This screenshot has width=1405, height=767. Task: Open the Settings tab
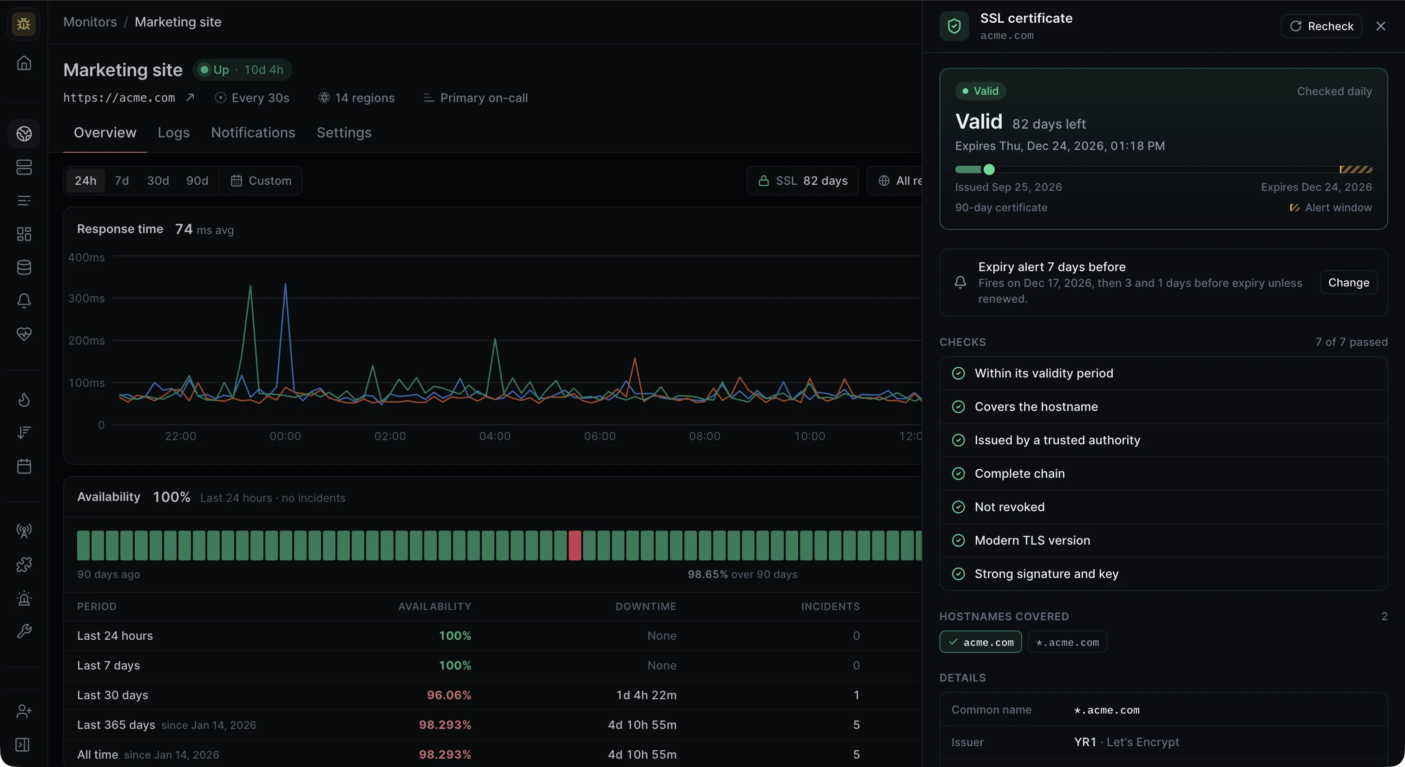coord(344,133)
